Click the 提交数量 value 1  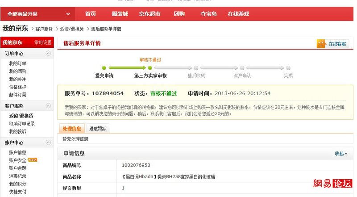[123, 188]
